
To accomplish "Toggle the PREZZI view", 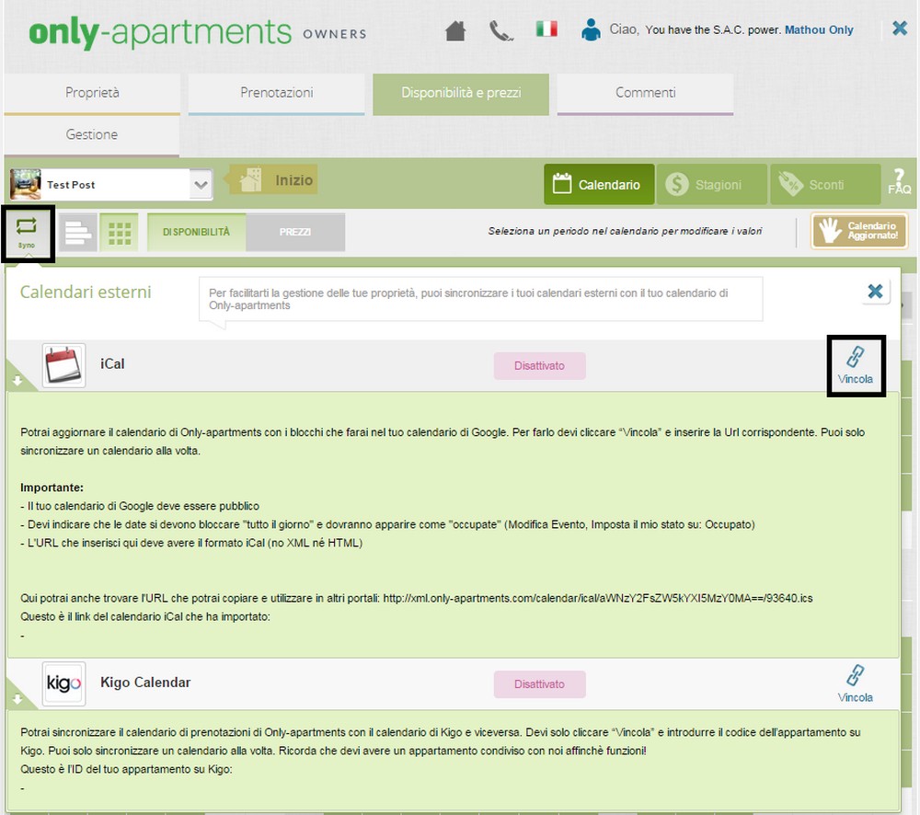I will (x=295, y=233).
